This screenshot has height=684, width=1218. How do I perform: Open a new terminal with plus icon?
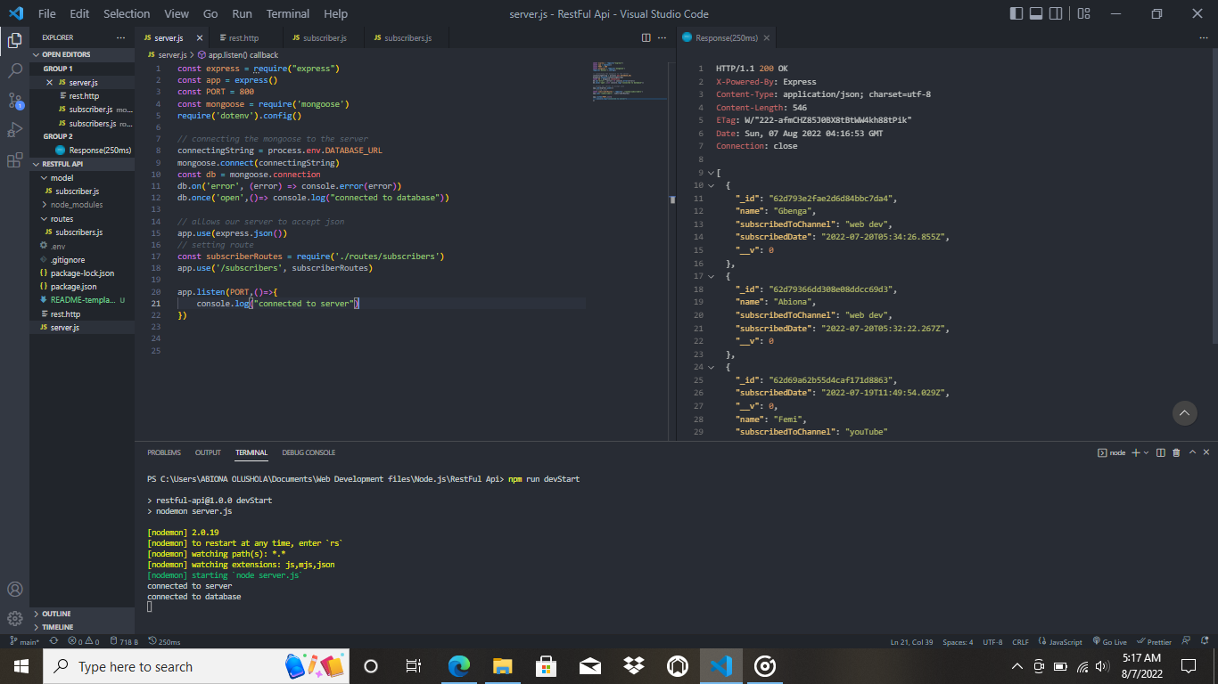pos(1134,452)
